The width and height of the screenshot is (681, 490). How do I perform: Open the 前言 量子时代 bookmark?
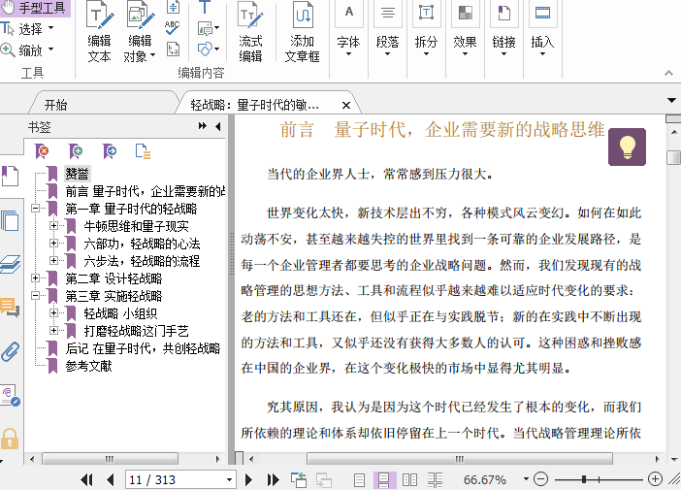146,191
